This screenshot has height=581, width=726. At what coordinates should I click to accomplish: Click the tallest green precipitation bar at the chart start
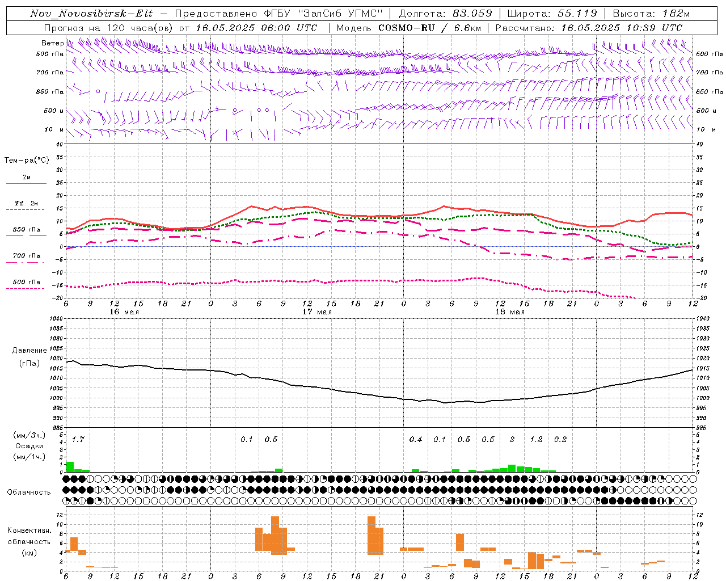click(x=70, y=467)
